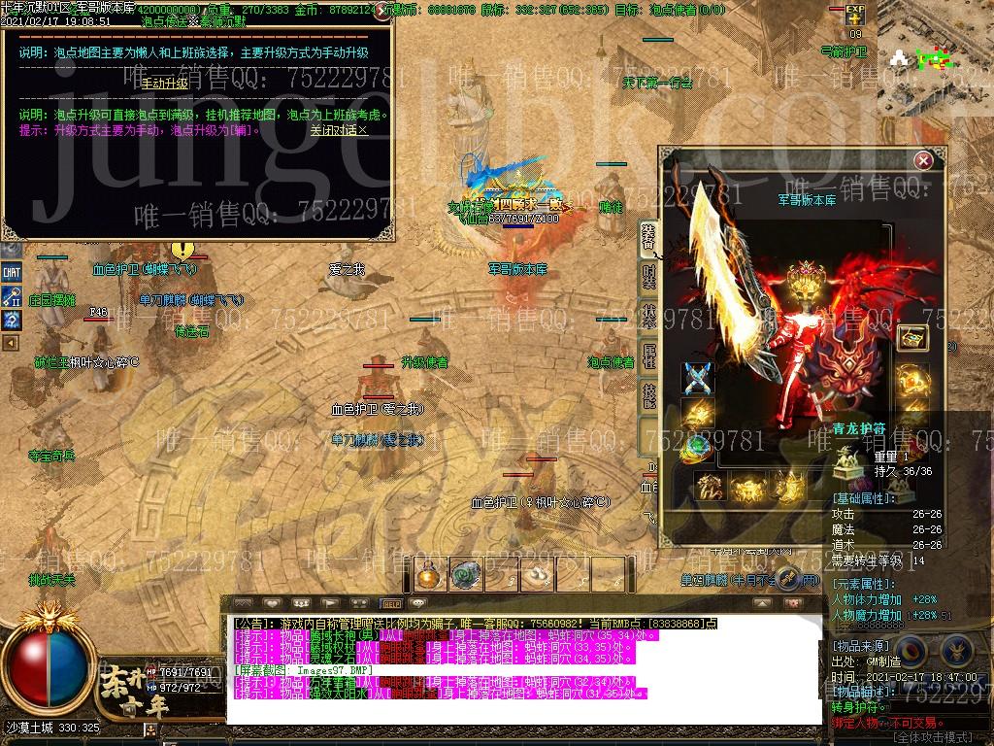Select the green gem ring slot
The width and height of the screenshot is (994, 746).
[697, 447]
